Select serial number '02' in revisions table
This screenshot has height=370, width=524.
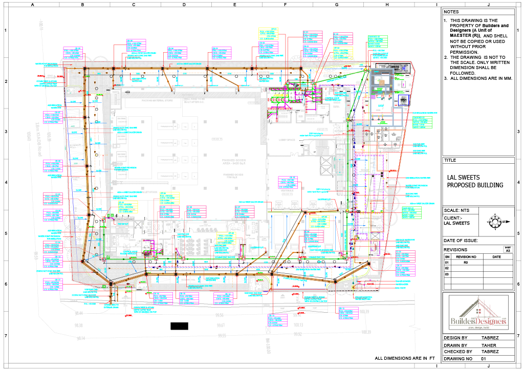[x=447, y=268]
